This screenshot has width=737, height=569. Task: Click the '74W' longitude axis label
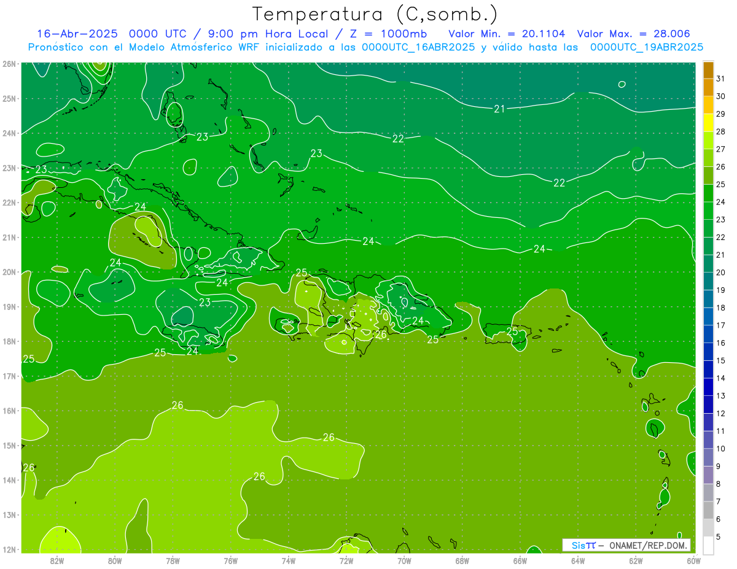point(289,560)
